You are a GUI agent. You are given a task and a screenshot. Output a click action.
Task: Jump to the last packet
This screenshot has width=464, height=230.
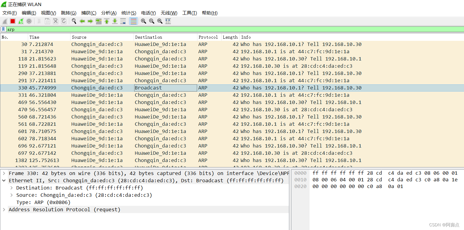point(115,21)
